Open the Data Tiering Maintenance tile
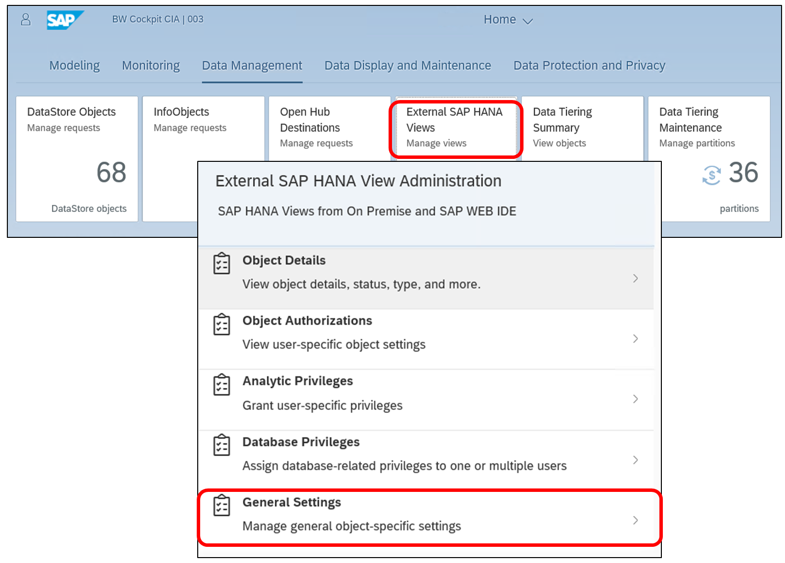This screenshot has height=563, width=785. [x=709, y=159]
